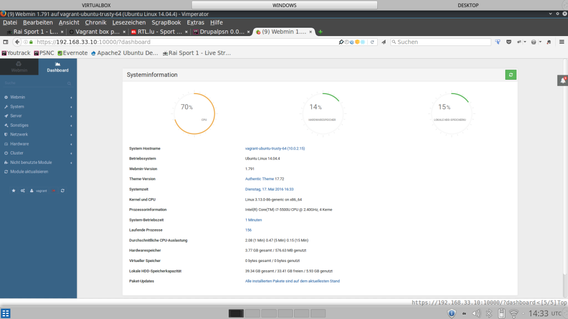The image size is (568, 319).
Task: Expand the Hardware sidebar category
Action: tap(19, 144)
